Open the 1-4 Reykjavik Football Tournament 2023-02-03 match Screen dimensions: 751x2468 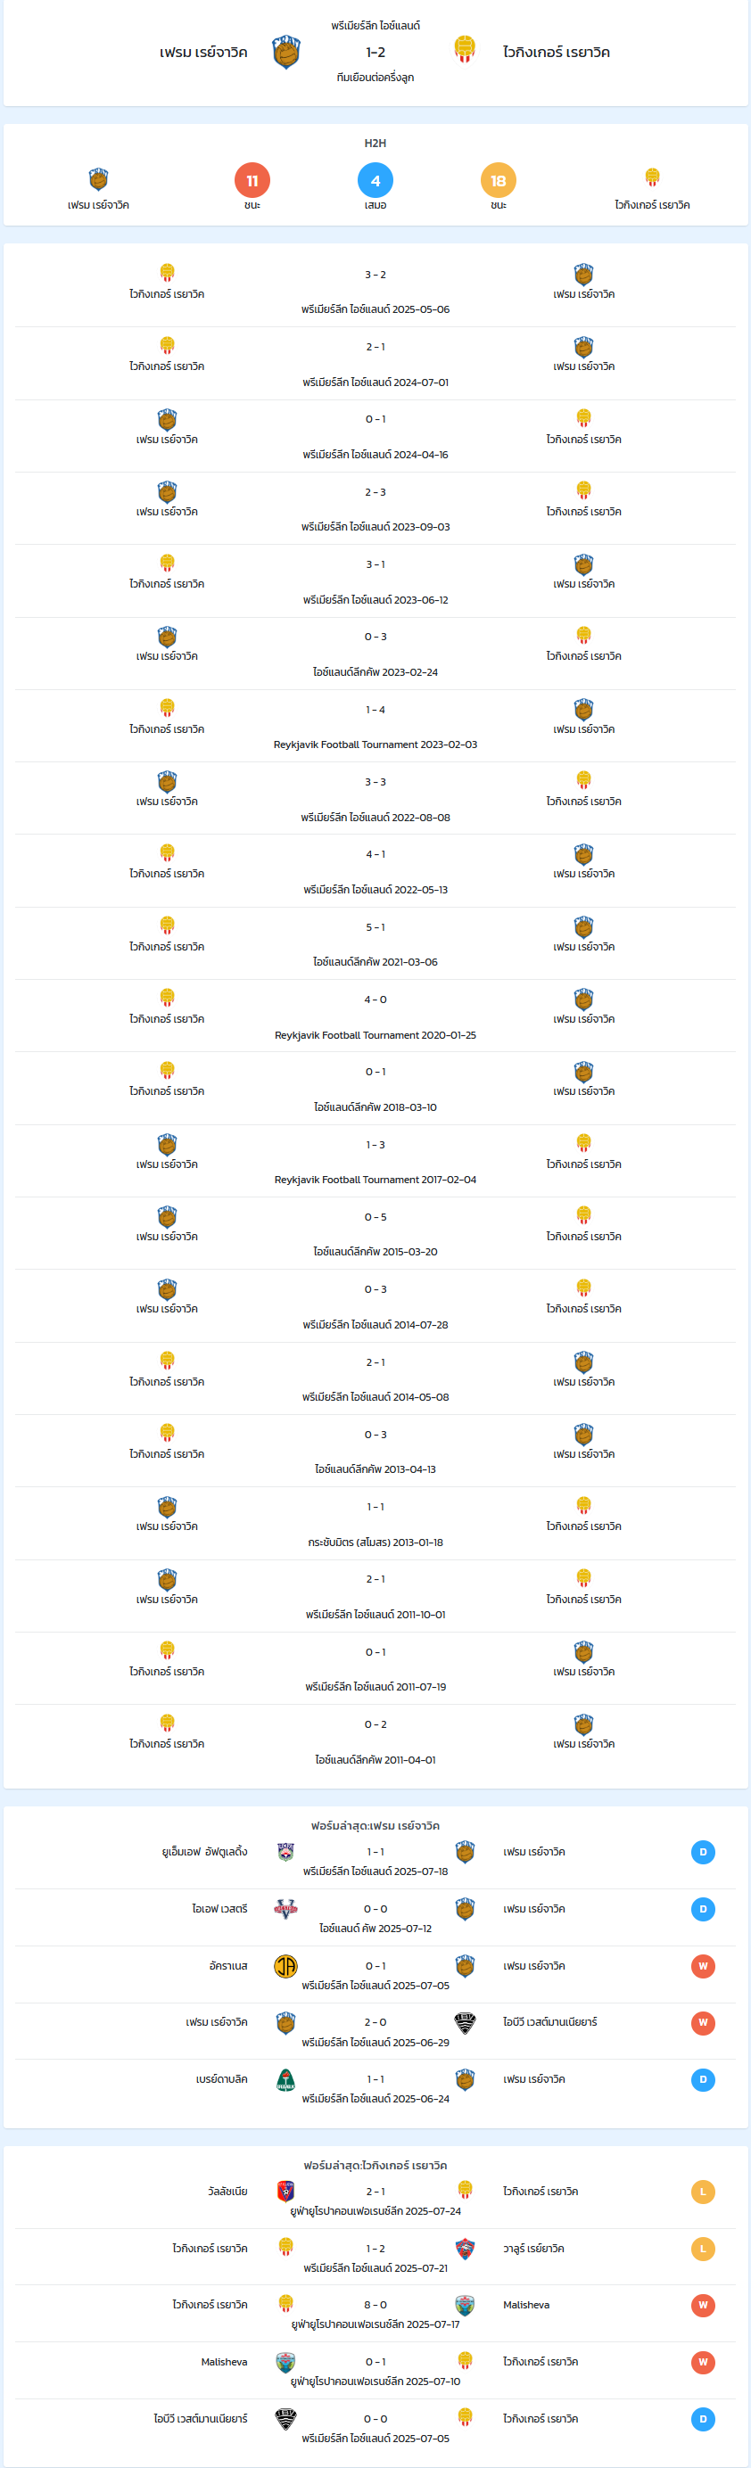[x=375, y=726]
